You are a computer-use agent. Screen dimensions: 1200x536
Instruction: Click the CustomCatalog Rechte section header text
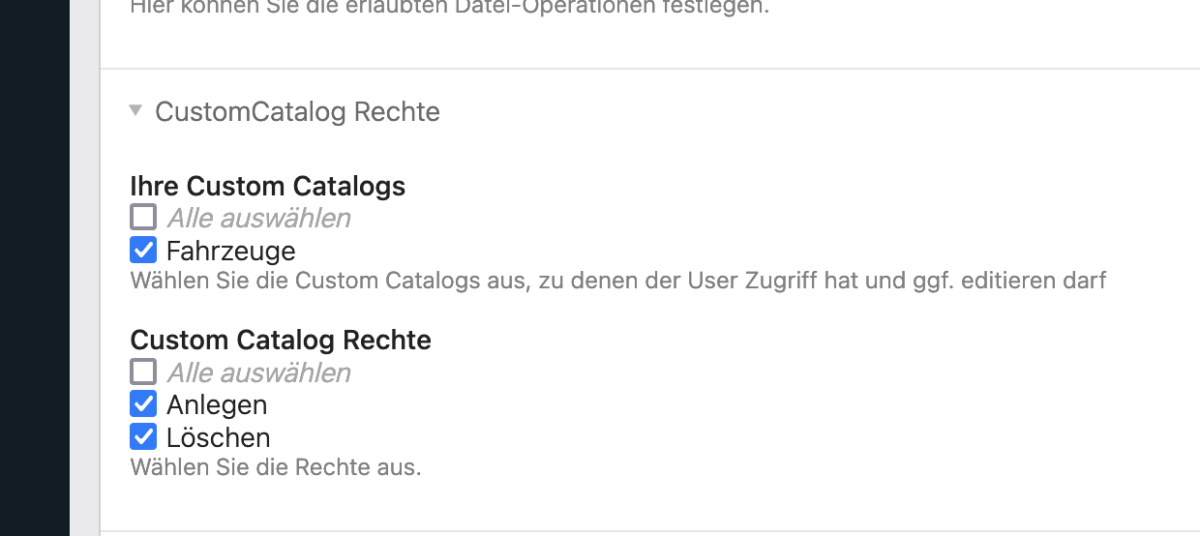point(297,112)
